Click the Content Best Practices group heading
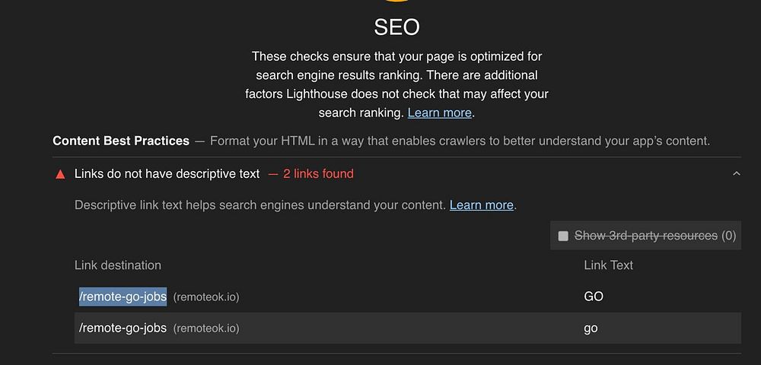This screenshot has height=365, width=761. 121,141
